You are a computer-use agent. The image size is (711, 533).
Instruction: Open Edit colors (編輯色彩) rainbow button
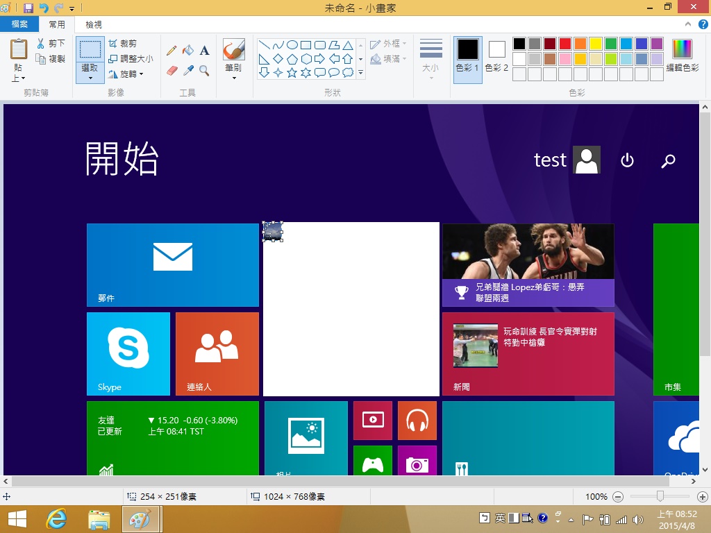point(682,56)
